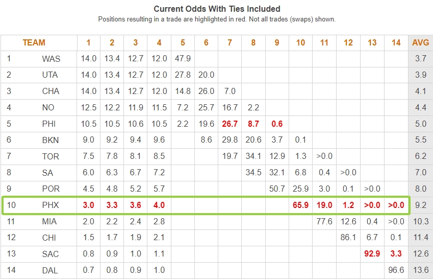
Task: Click the TEAM column header
Action: point(34,43)
